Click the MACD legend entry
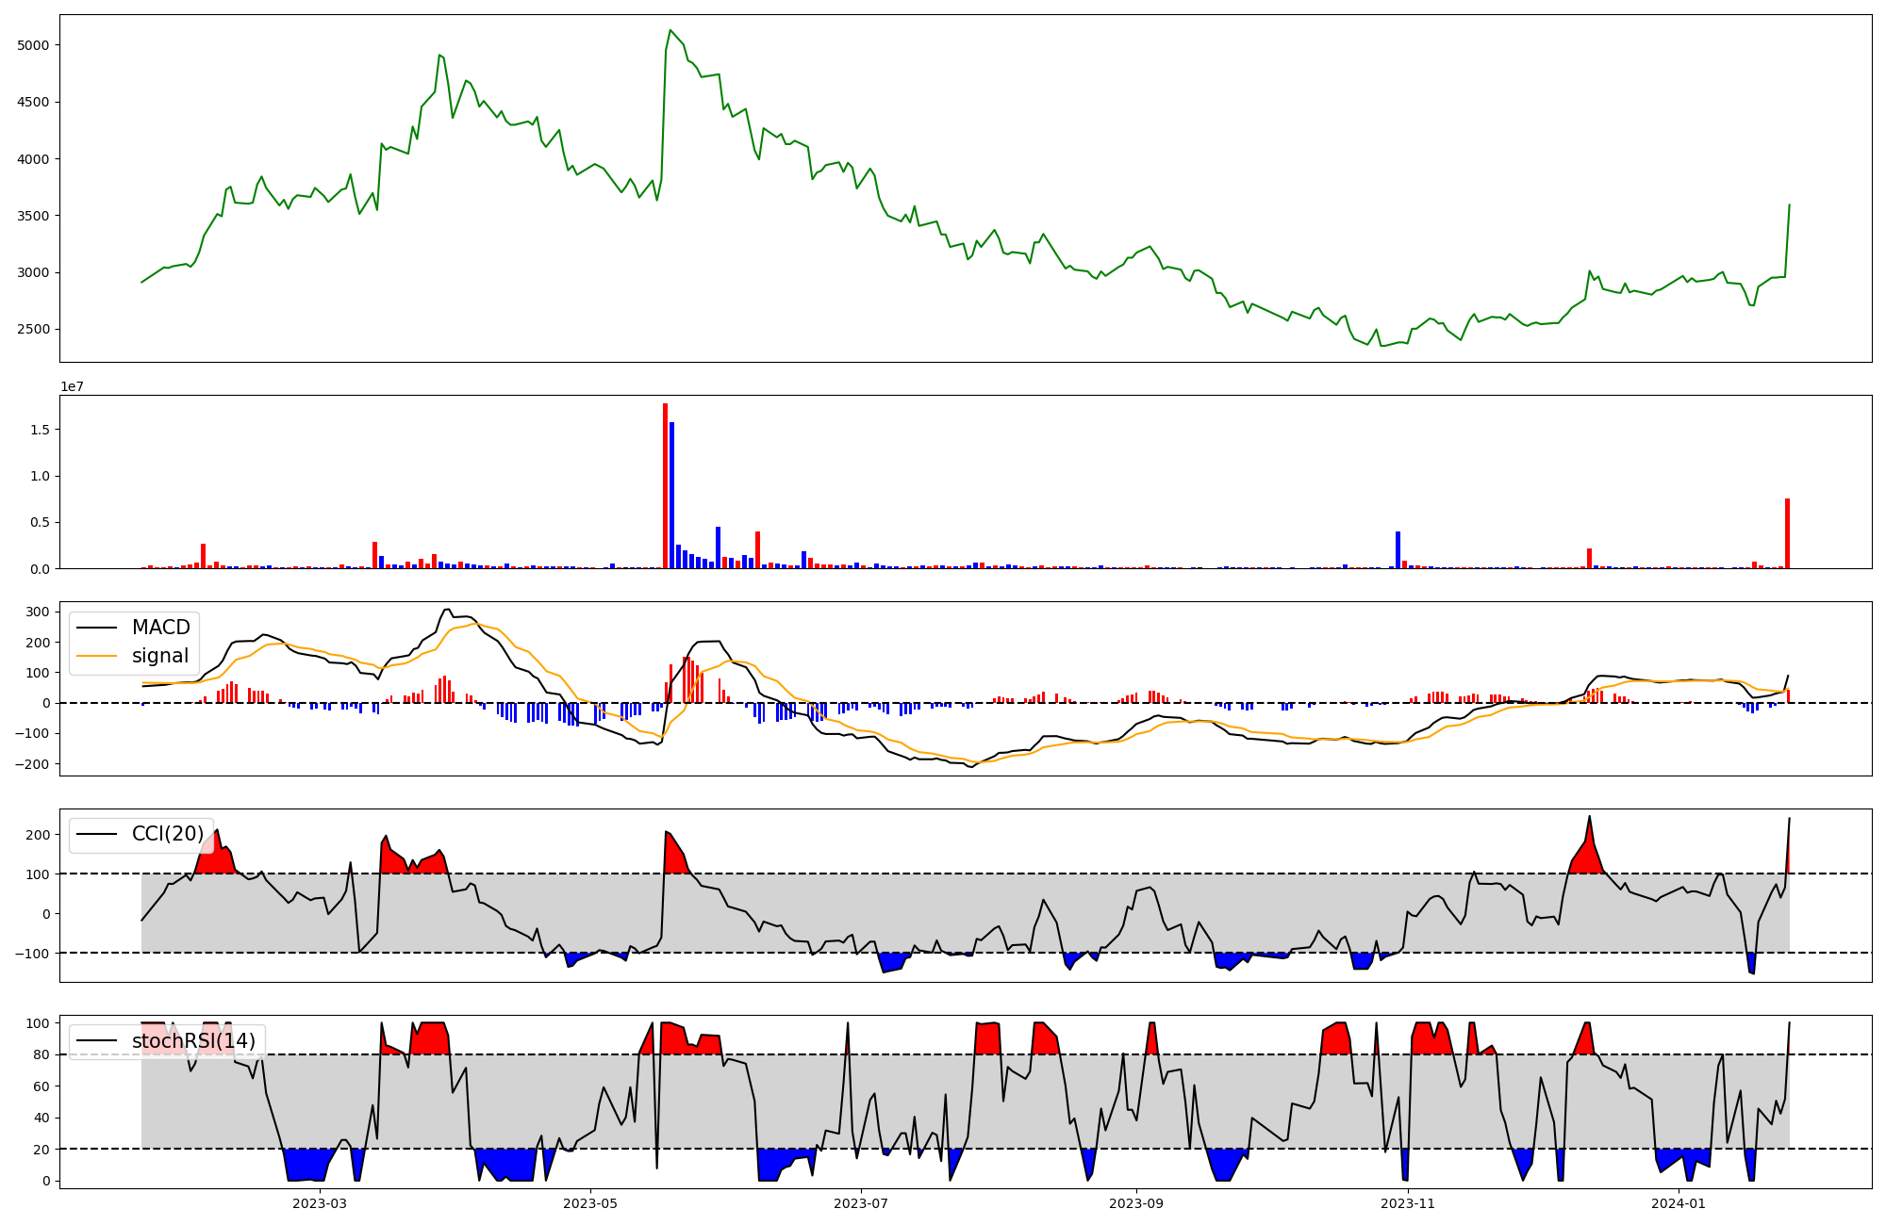Viewport: 1886px width, 1225px height. (x=160, y=628)
